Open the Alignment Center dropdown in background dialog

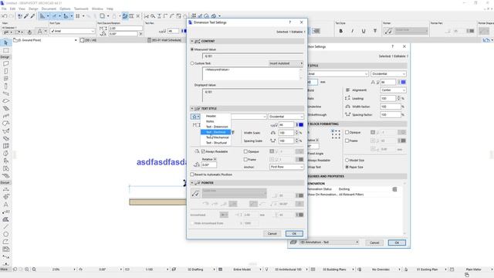(393, 90)
